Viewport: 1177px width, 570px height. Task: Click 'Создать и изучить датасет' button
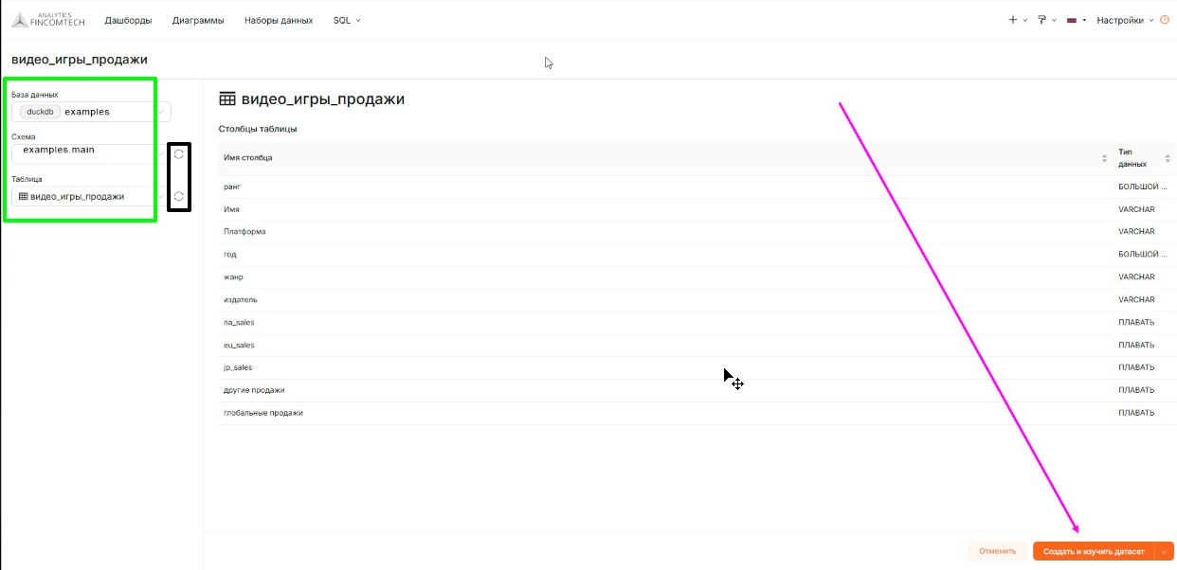[1093, 551]
